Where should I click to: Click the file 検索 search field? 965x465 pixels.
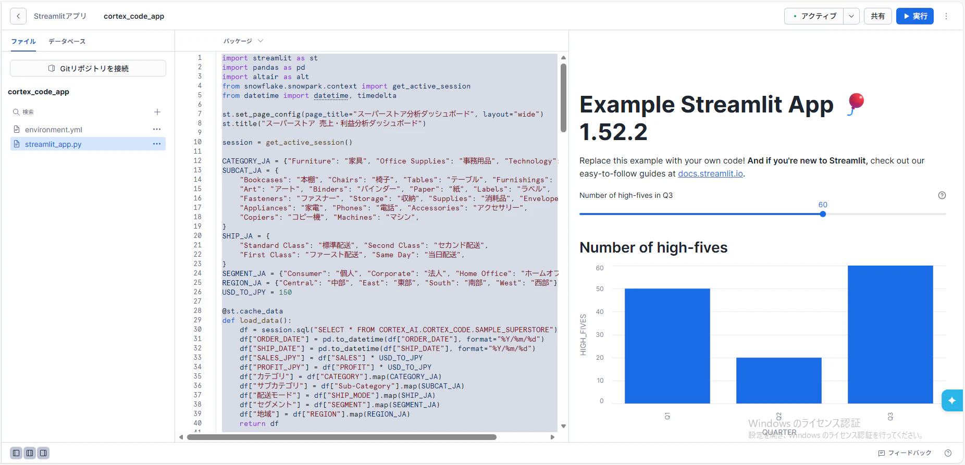[x=81, y=112]
